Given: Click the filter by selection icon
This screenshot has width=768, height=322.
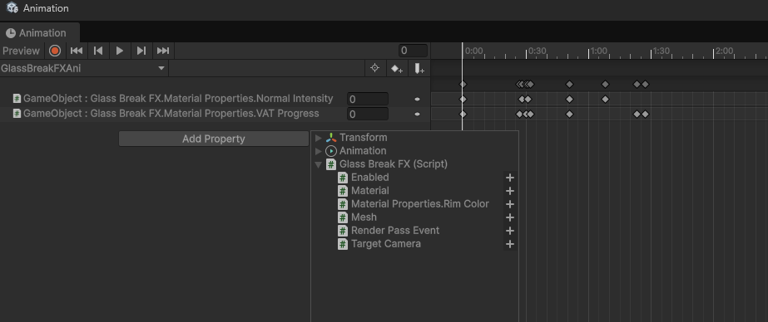Looking at the screenshot, I should [x=374, y=68].
